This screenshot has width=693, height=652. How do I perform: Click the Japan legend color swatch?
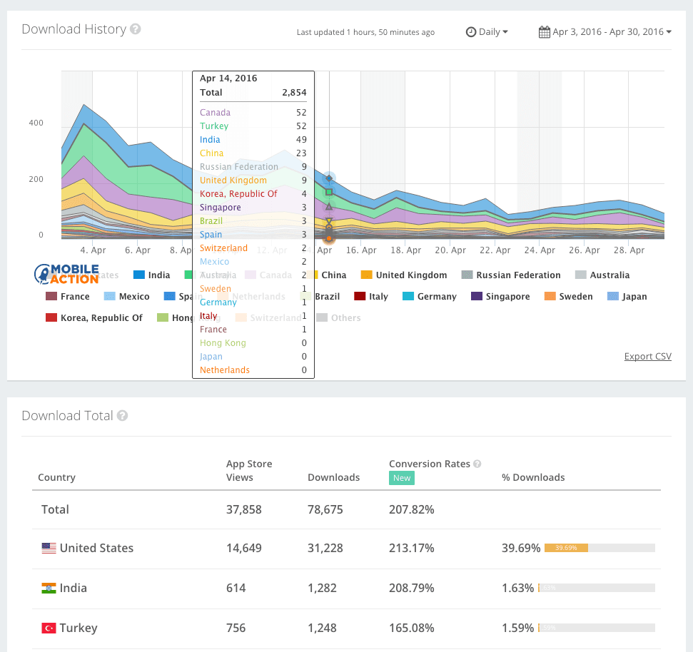click(x=612, y=297)
